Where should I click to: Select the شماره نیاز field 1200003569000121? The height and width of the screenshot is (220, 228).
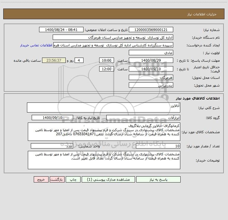click(x=151, y=30)
